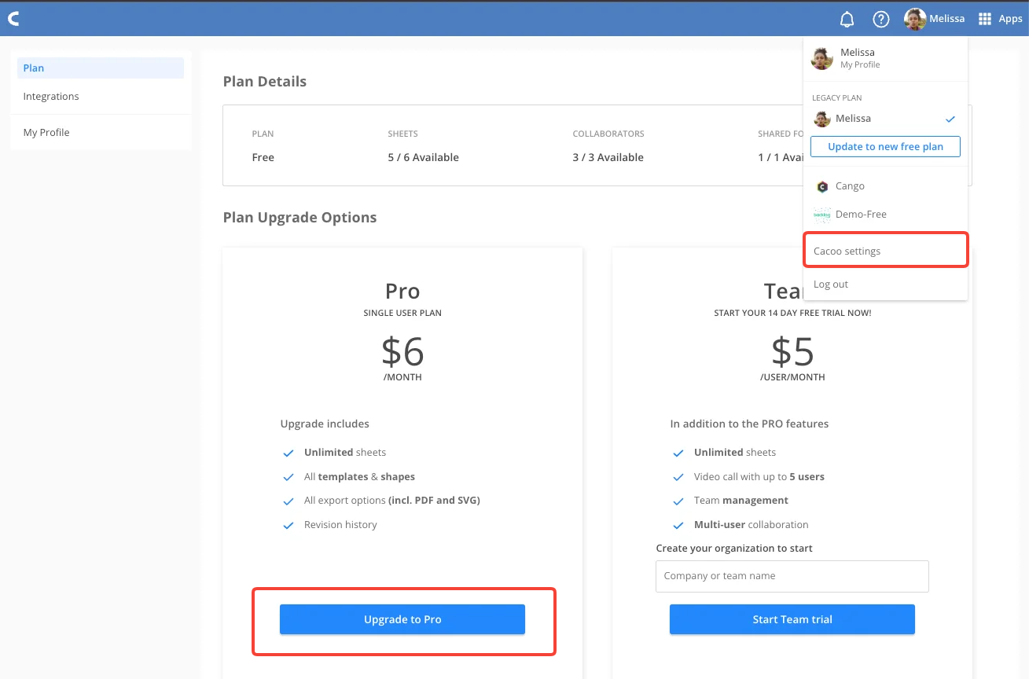Click Melissa's avatar in the top bar
This screenshot has width=1029, height=679.
(x=915, y=19)
